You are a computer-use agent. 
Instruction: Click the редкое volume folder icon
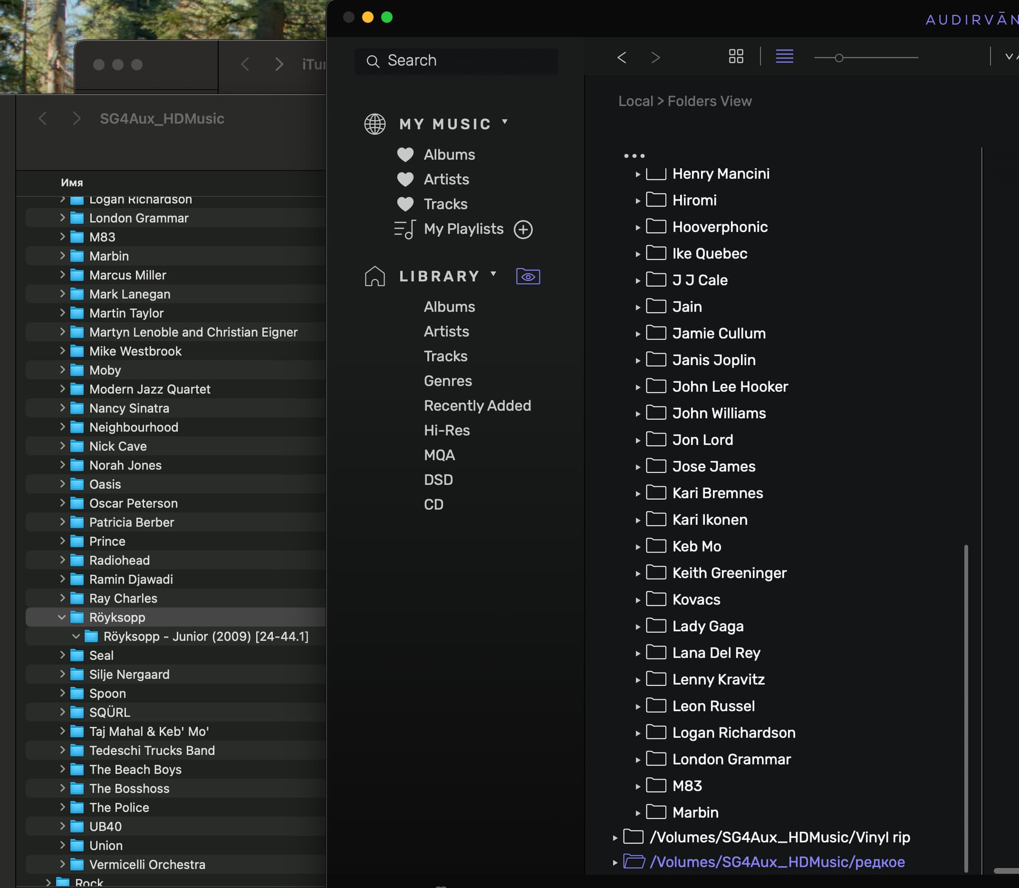pos(634,861)
